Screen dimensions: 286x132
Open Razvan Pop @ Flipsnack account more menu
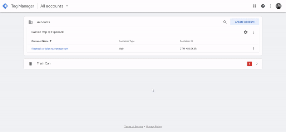254,32
